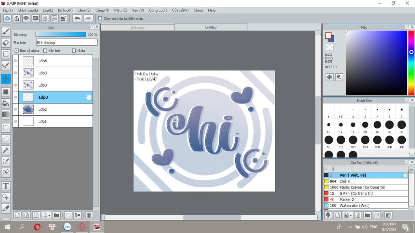Toggle Khóa checkbox

[x=74, y=51]
